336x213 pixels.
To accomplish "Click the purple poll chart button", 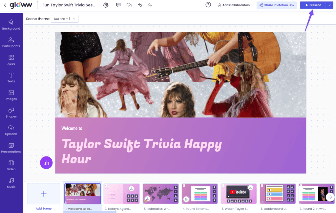I will coord(46,163).
